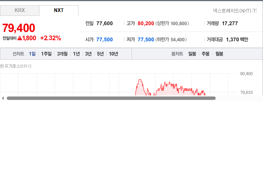This screenshot has height=184, width=263.
Task: Click the 한국거래소(KRX) chart label
Action: (16, 66)
